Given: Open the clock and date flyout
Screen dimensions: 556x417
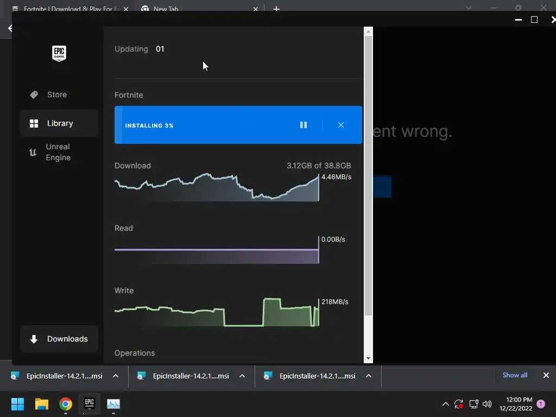Looking at the screenshot, I should click(516, 404).
